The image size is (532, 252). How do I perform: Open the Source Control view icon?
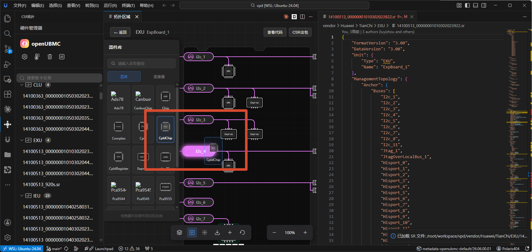(8, 49)
